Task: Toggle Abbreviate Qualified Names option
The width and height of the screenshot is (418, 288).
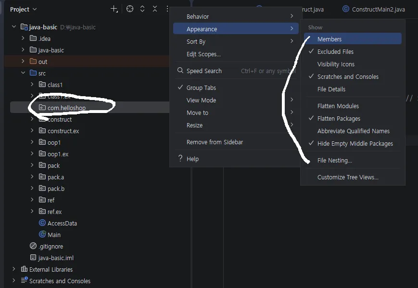Action: pyautogui.click(x=353, y=131)
